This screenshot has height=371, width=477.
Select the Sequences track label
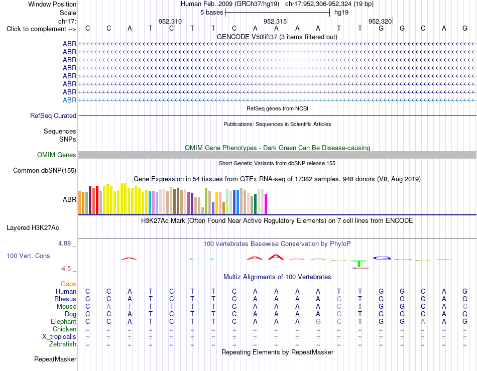(60, 132)
